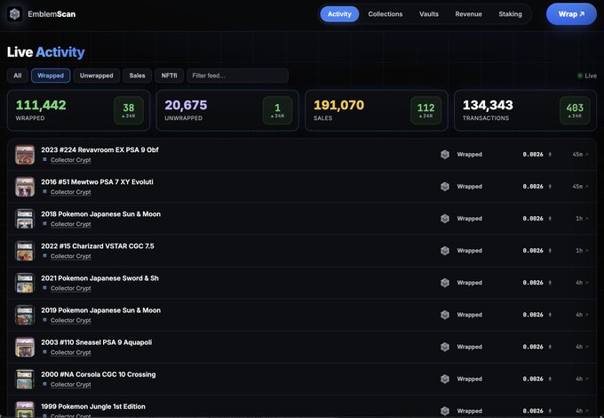This screenshot has height=418, width=604.
Task: Switch to the Activity tab
Action: pyautogui.click(x=339, y=14)
